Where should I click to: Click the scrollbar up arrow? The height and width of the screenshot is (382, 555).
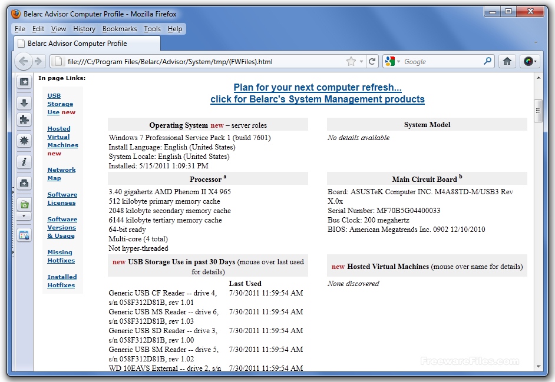pos(538,78)
